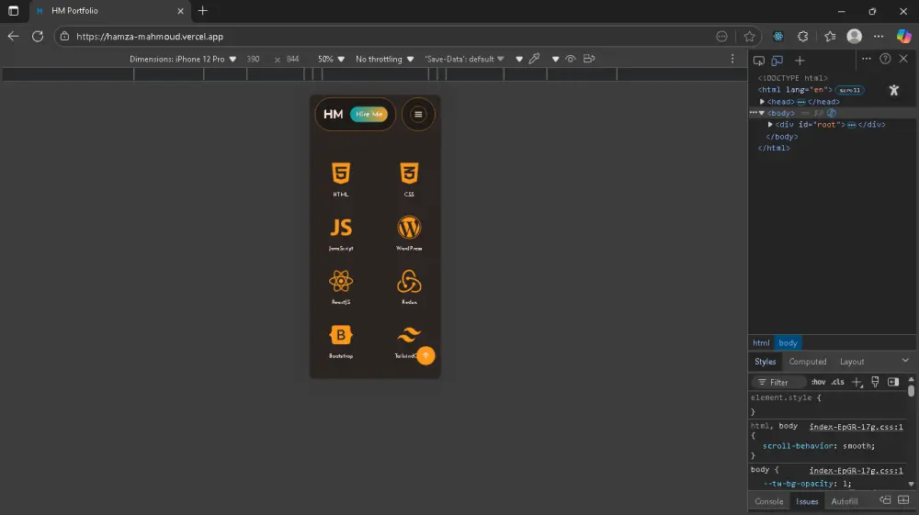Click the HM logo on the page
Viewport: 919px width, 515px height.
[x=333, y=114]
